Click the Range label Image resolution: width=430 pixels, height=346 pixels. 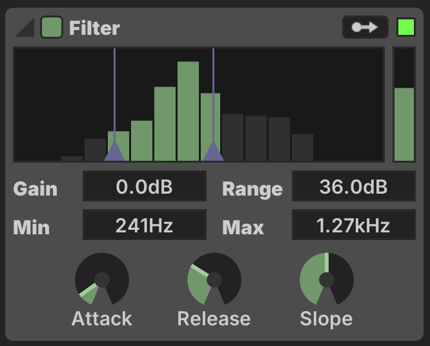252,189
